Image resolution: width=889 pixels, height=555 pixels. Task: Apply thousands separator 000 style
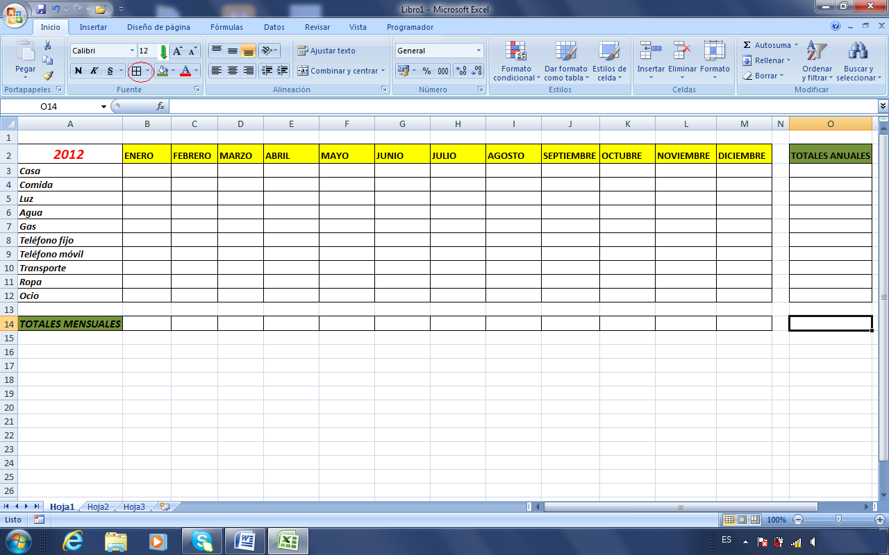(442, 71)
